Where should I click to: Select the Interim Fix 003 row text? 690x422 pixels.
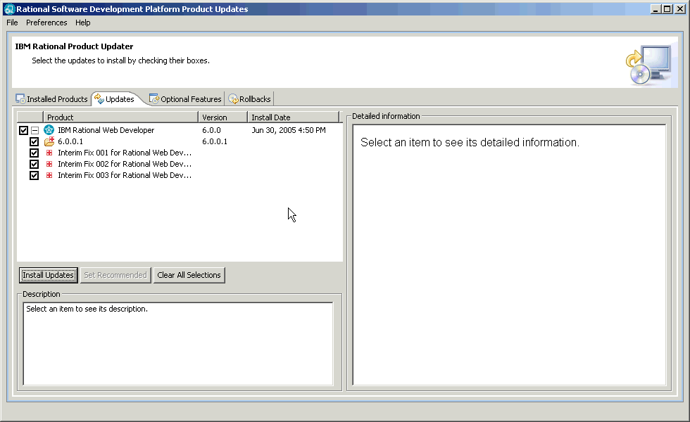pos(125,175)
